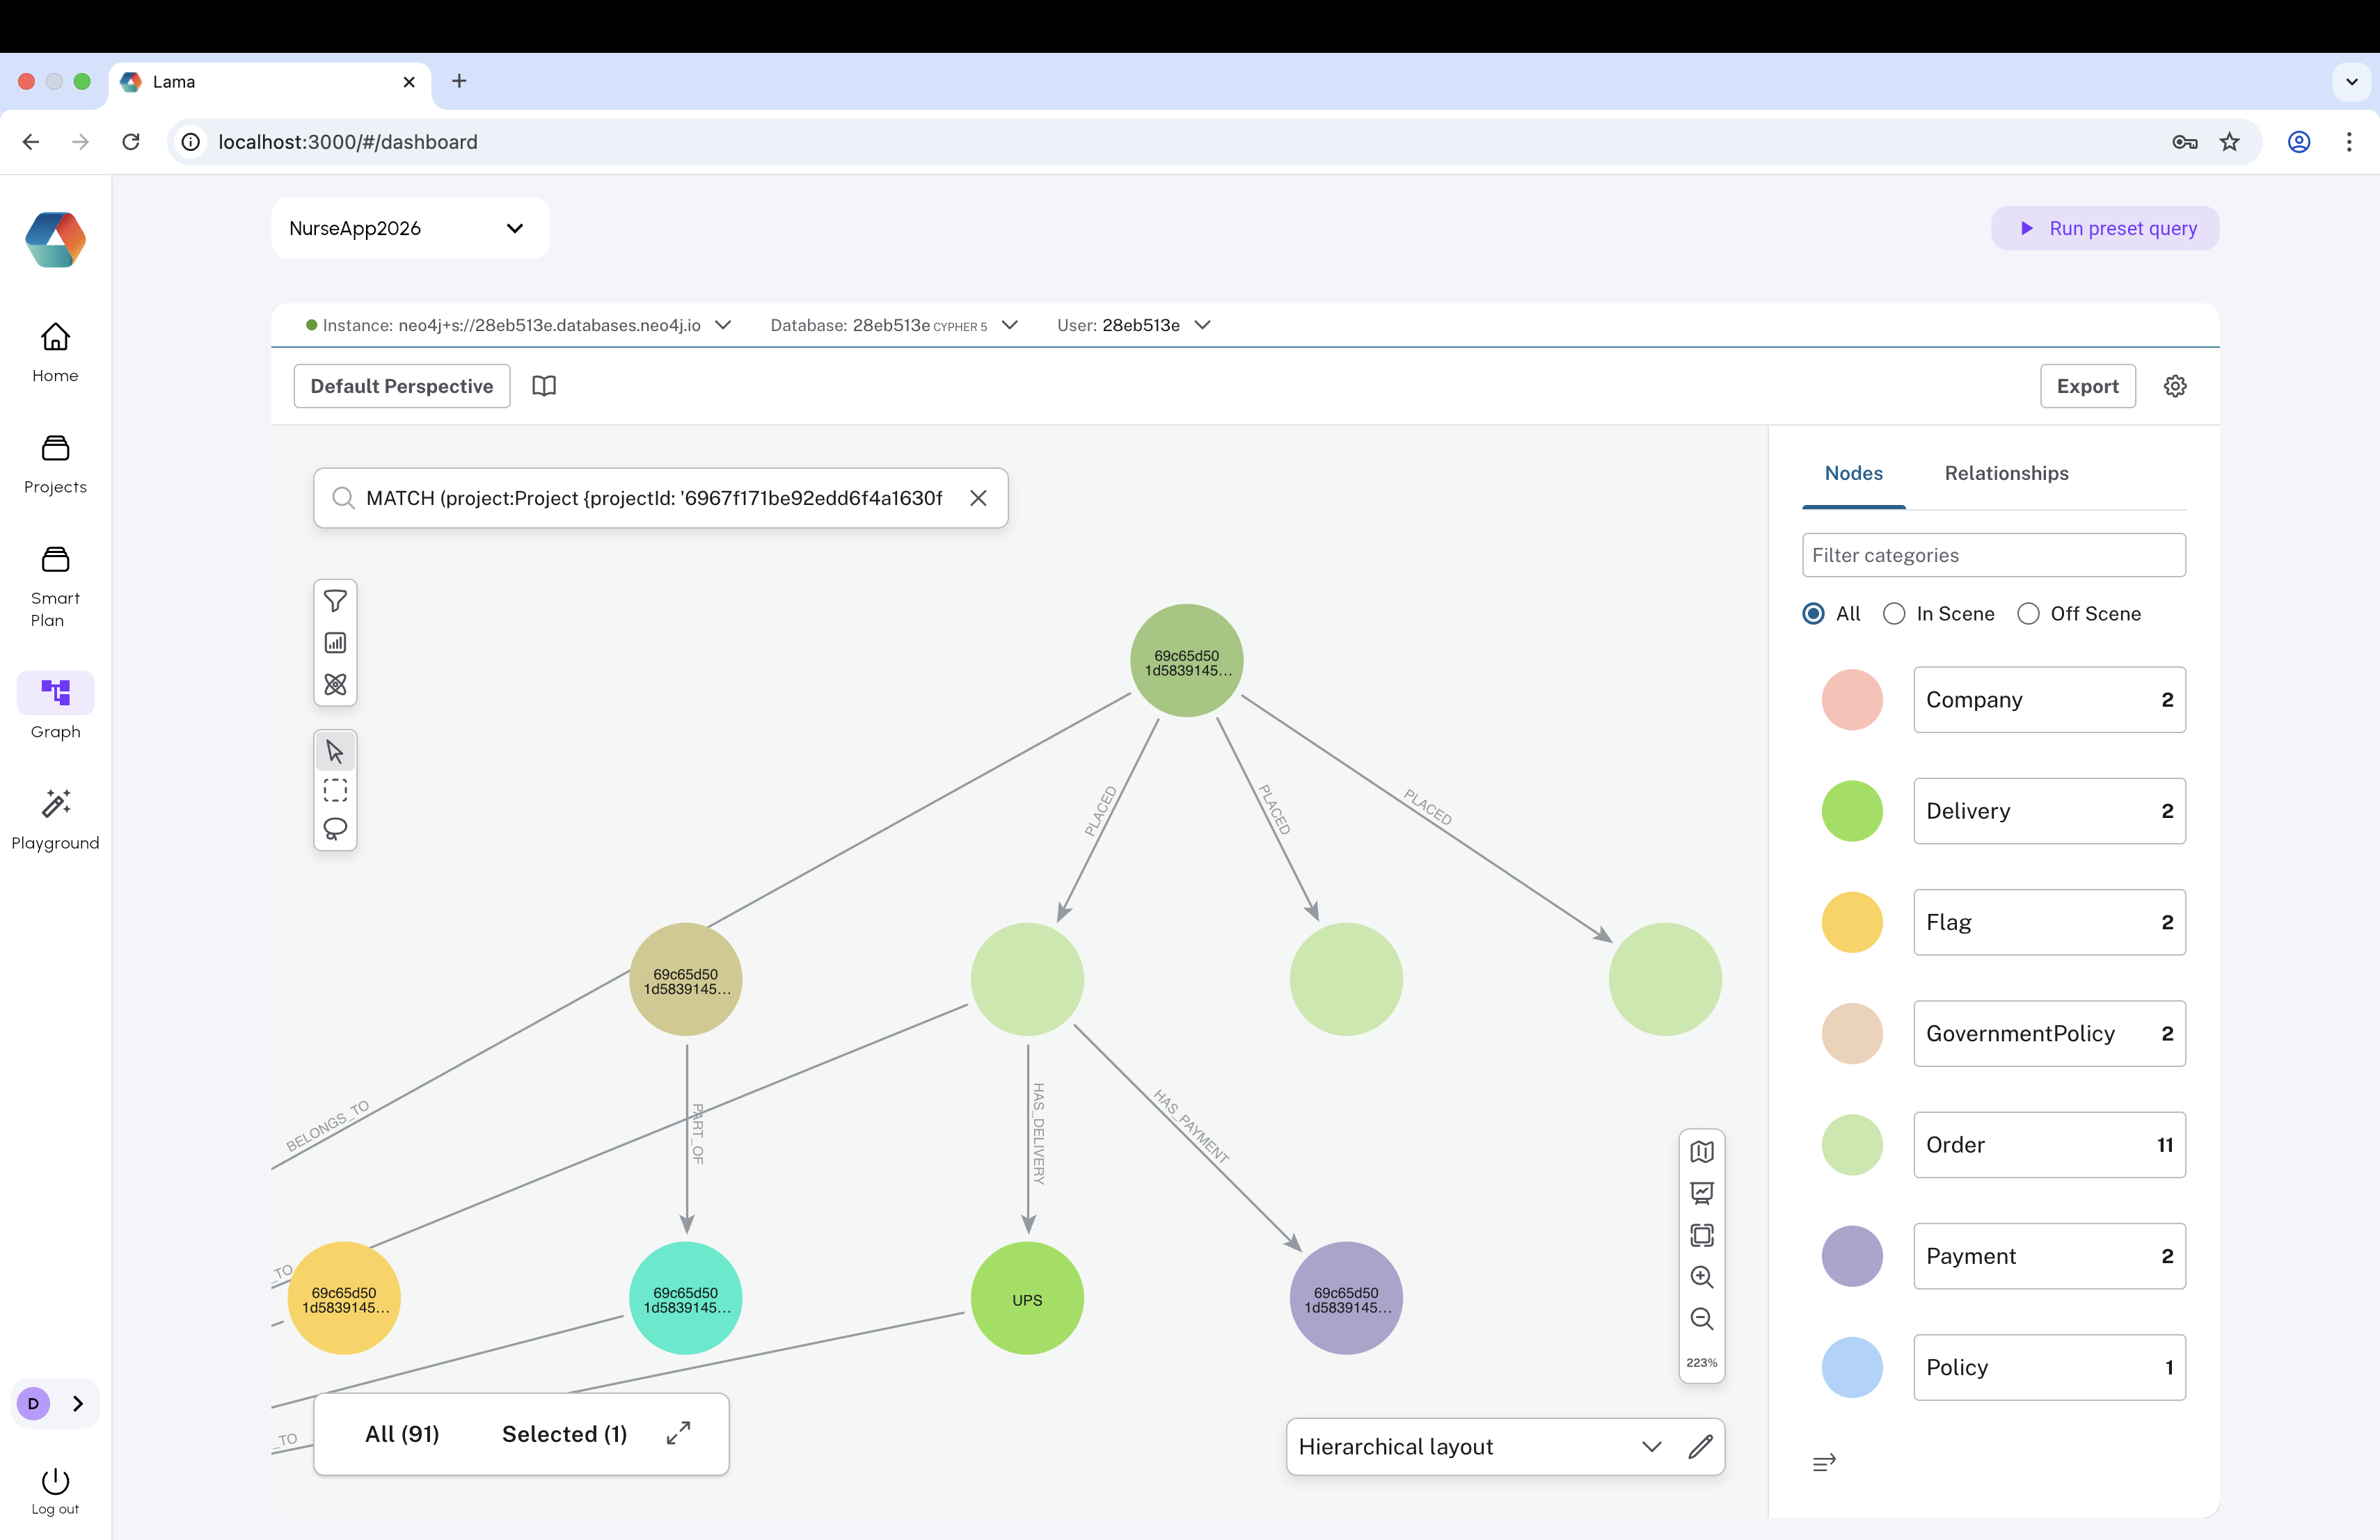Viewport: 2380px width, 1540px height.
Task: Select the All radio button
Action: pyautogui.click(x=1813, y=613)
